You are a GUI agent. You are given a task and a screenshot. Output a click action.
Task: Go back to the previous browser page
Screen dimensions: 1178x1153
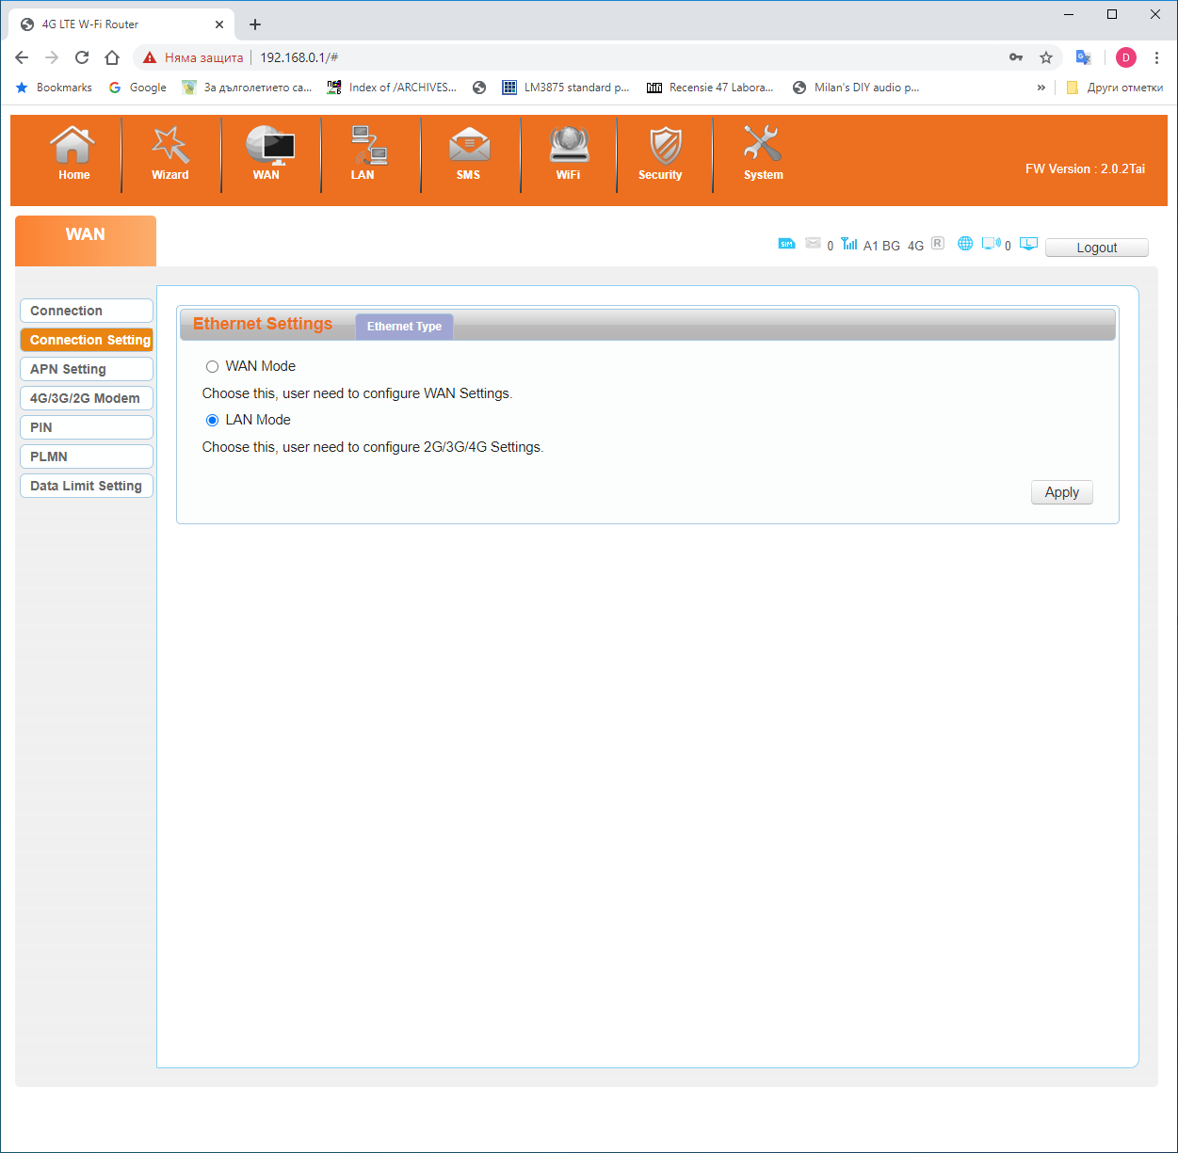22,57
